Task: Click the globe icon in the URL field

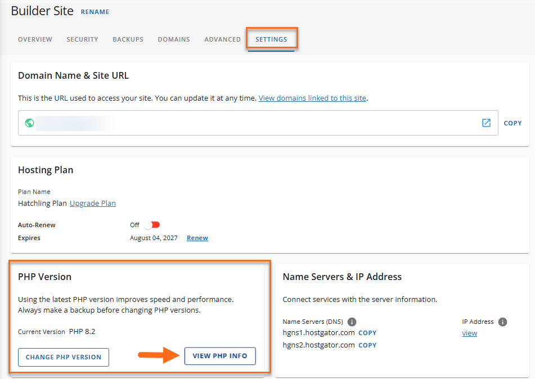Action: [29, 123]
